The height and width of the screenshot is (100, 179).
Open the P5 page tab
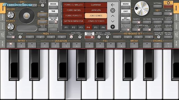pos(96,27)
